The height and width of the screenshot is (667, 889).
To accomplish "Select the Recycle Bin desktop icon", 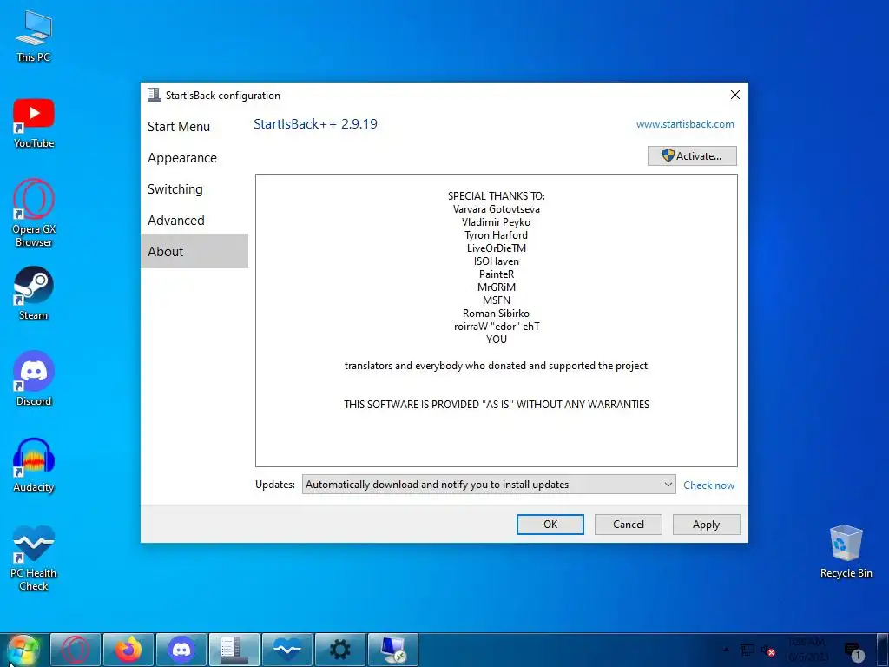I will (846, 551).
